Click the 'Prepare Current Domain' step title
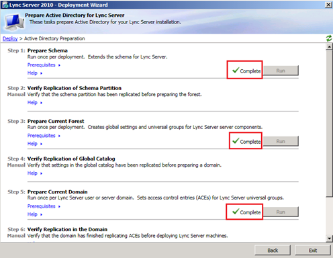The image size is (333, 258). click(x=58, y=192)
